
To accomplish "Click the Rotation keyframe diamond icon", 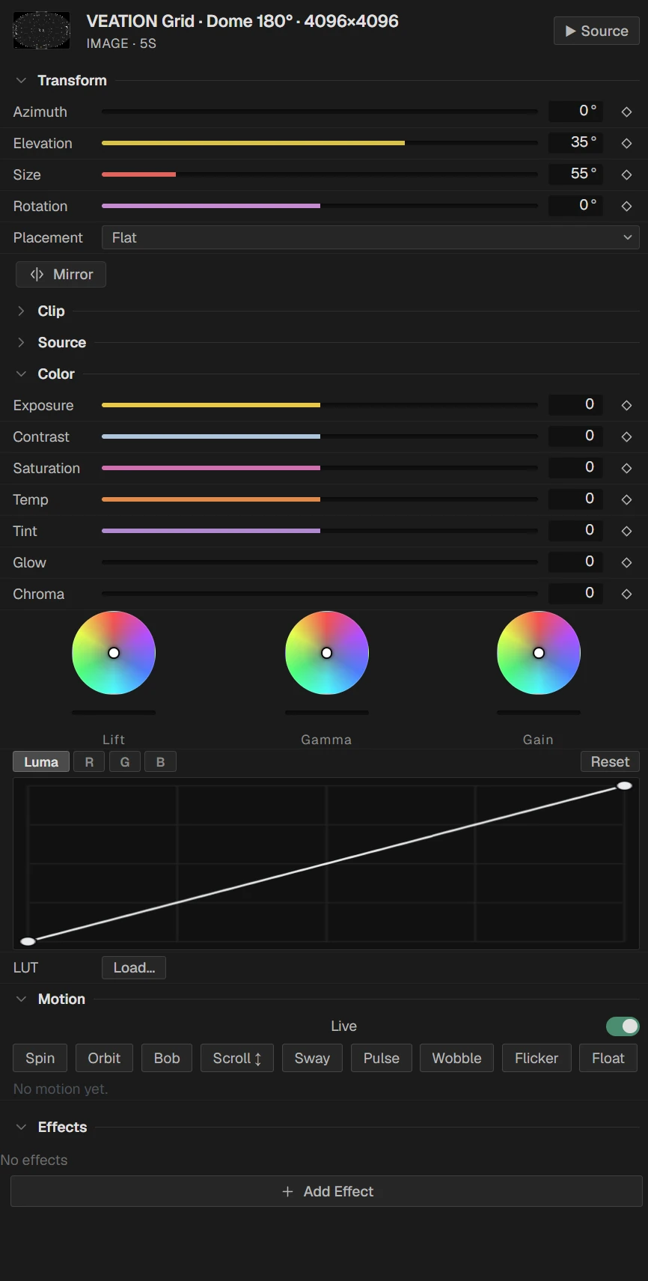I will coord(626,206).
